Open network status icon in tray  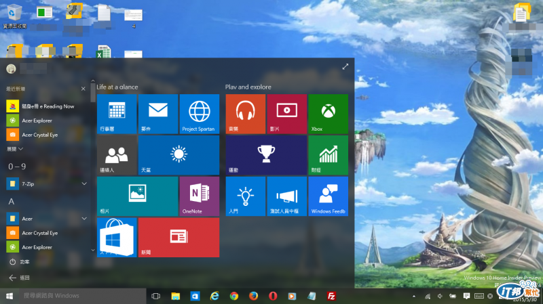click(428, 297)
